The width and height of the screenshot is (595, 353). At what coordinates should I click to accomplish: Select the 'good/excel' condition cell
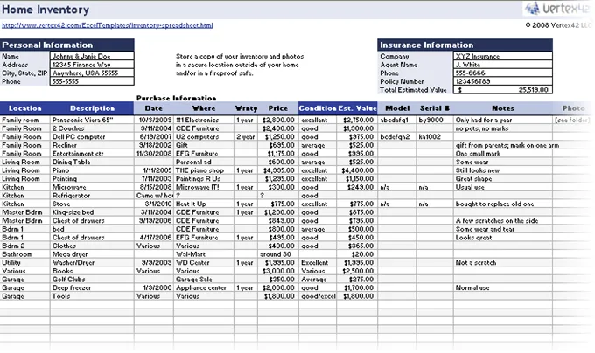(318, 296)
